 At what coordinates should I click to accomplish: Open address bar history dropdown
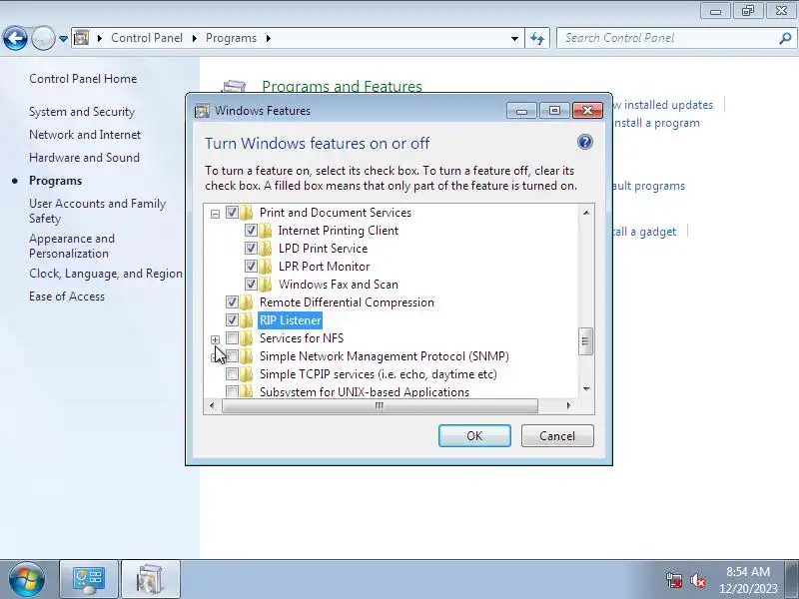coord(514,38)
